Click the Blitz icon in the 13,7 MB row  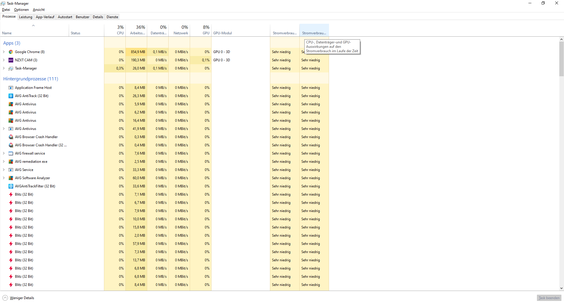(11, 260)
